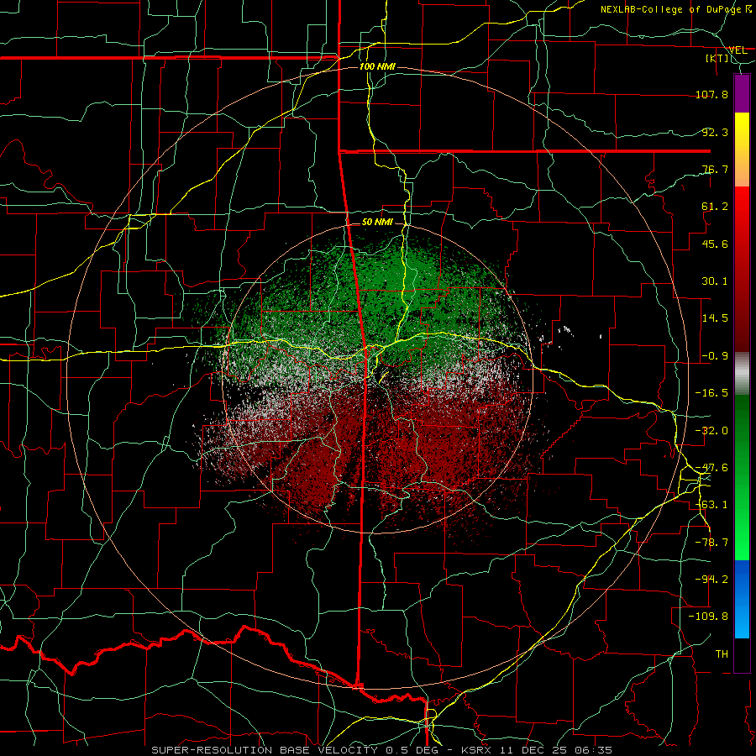
Task: Select the 61.2 legend value
Action: click(715, 207)
